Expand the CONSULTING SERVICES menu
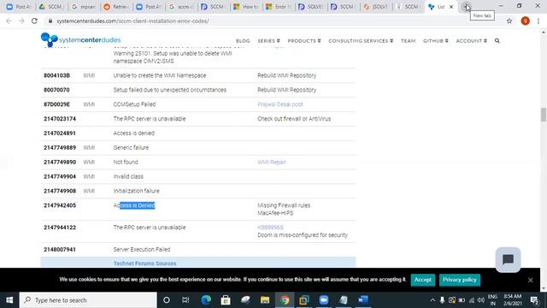This screenshot has width=547, height=308. coord(361,41)
